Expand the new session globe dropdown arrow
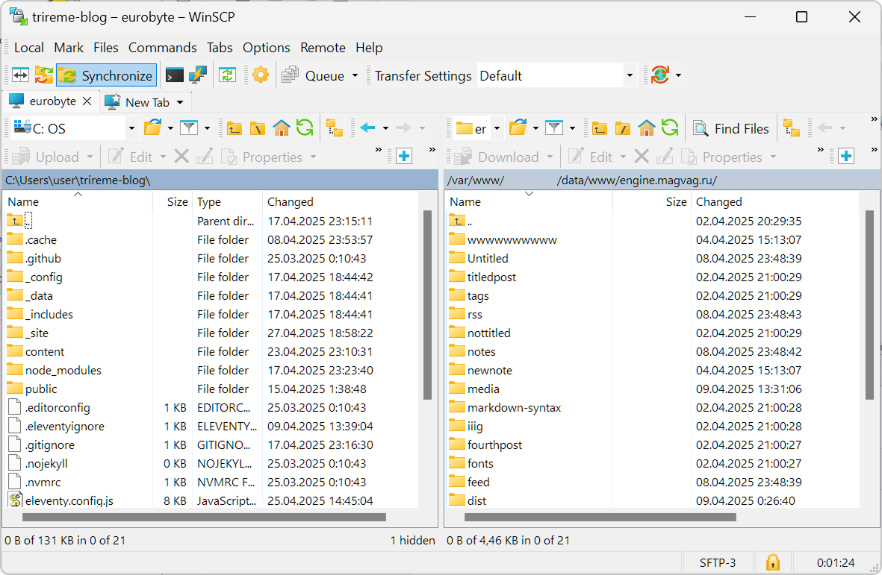 678,75
